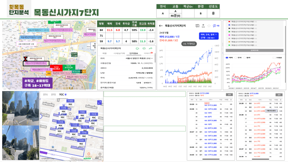Expand the address chevron in the complex info card
288x162 pixels.
pos(152,58)
